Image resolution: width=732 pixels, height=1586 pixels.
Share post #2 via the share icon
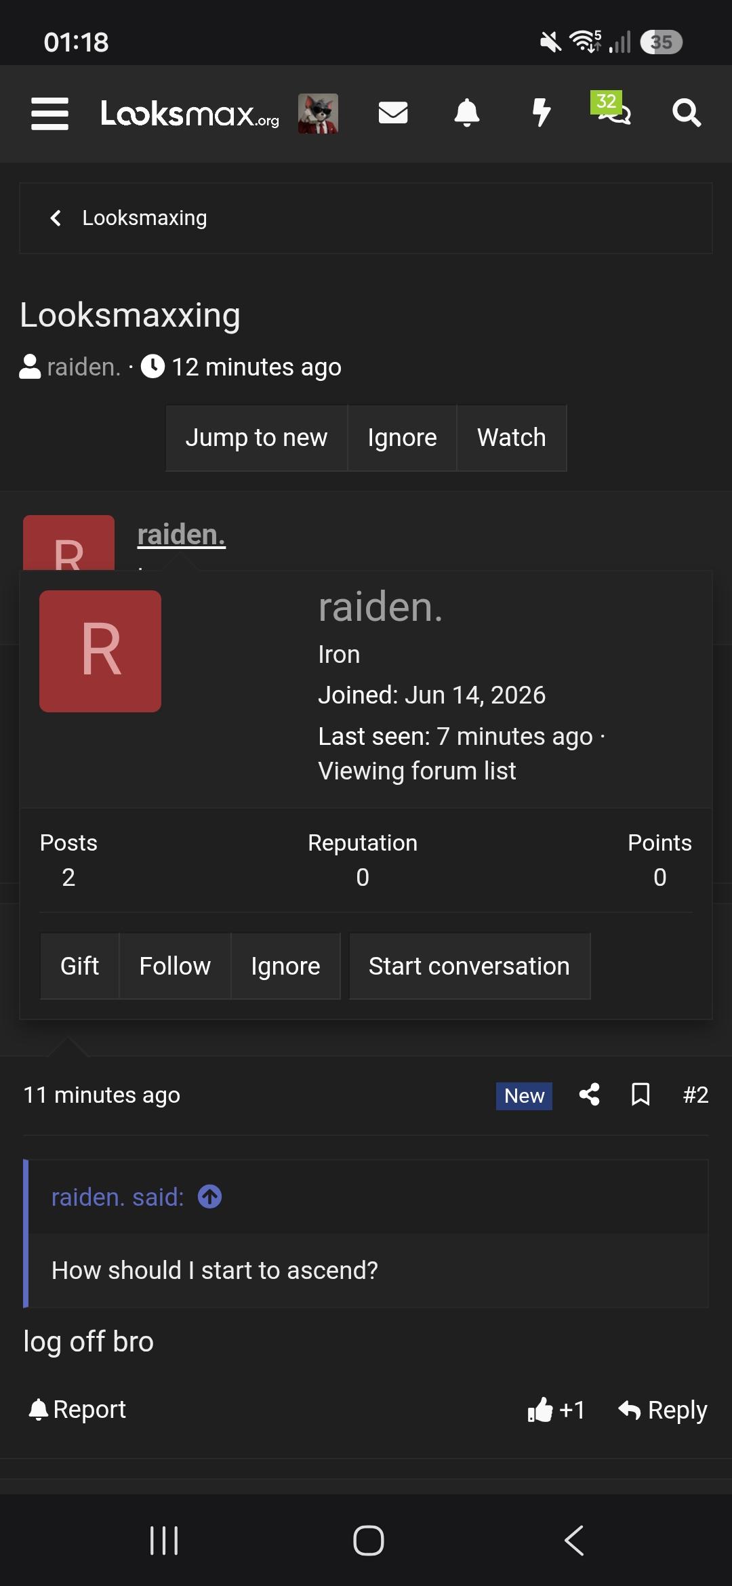pos(589,1095)
